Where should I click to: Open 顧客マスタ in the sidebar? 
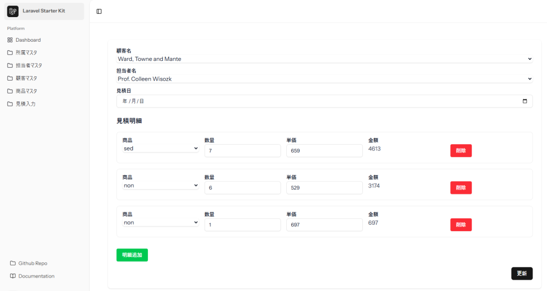point(26,78)
